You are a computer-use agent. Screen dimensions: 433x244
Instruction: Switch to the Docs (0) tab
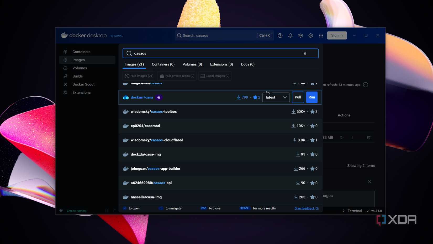coord(247,64)
